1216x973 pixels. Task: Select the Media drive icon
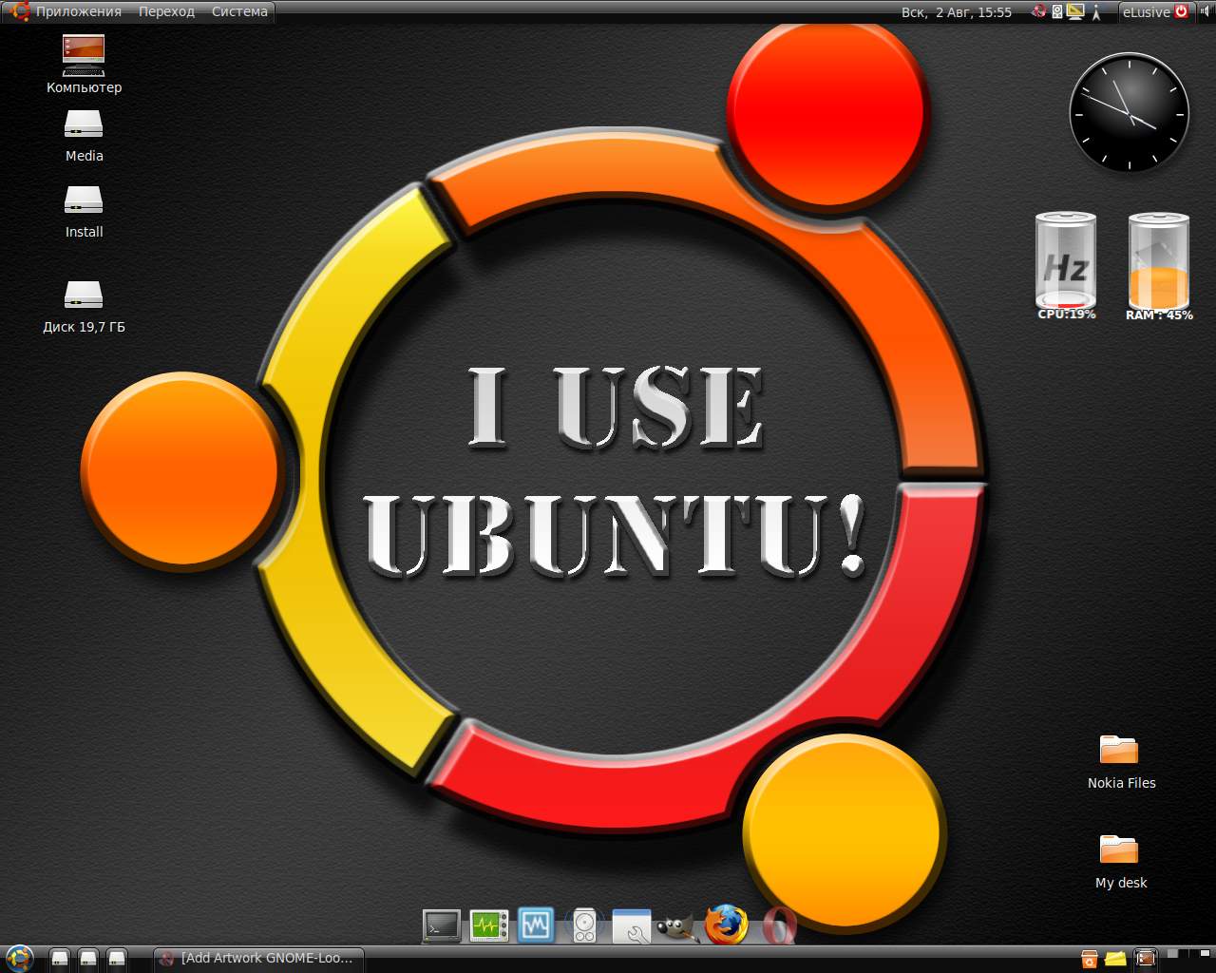pos(84,136)
